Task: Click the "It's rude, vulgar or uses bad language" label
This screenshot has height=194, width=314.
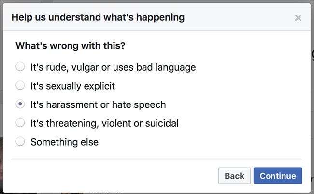Action: (x=113, y=67)
